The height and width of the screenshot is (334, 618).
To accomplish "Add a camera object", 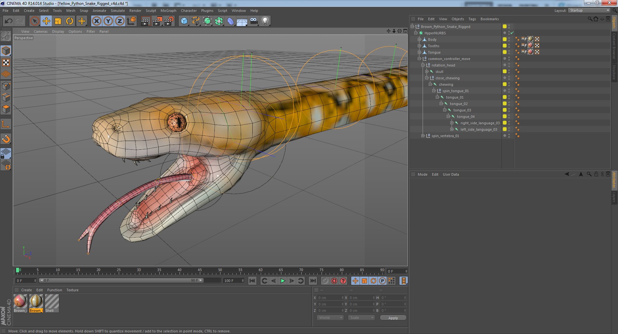I will tap(254, 21).
